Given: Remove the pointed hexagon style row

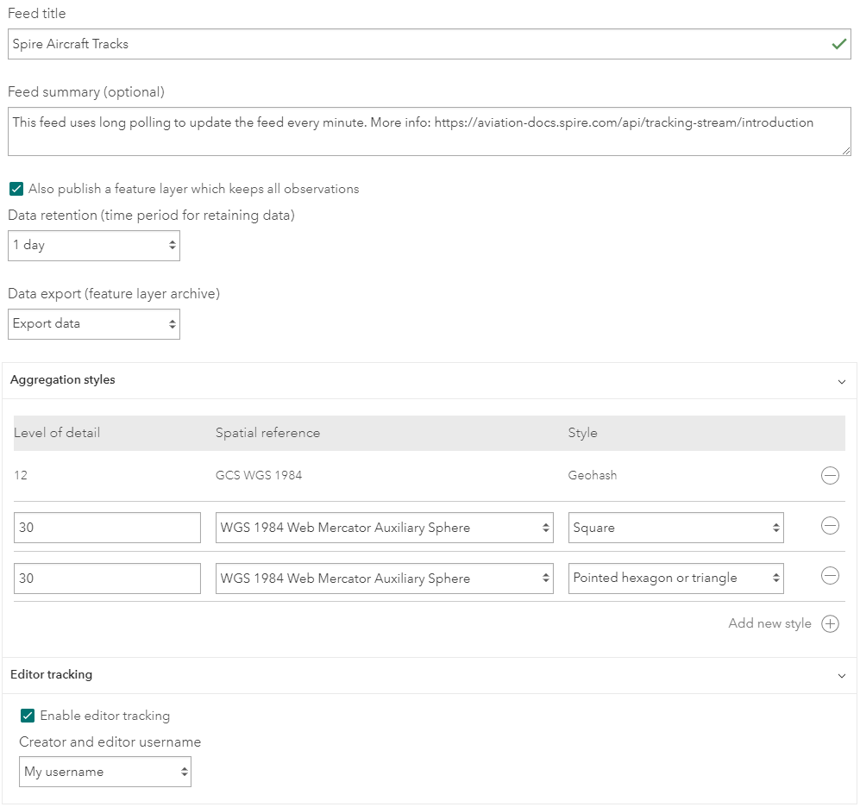Looking at the screenshot, I should coord(830,578).
